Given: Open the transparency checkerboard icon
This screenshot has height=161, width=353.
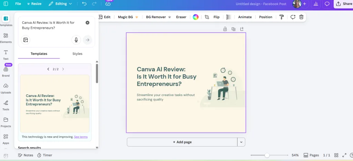Looking at the screenshot, I should (x=229, y=17).
